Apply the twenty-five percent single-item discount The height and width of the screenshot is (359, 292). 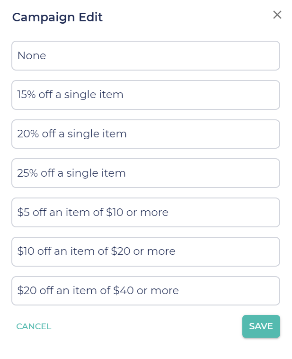coord(146,173)
